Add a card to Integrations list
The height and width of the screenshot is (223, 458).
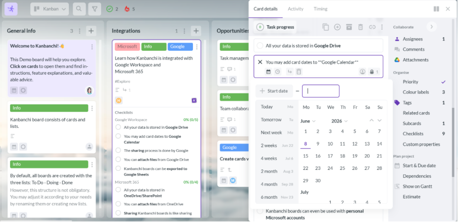[196, 31]
